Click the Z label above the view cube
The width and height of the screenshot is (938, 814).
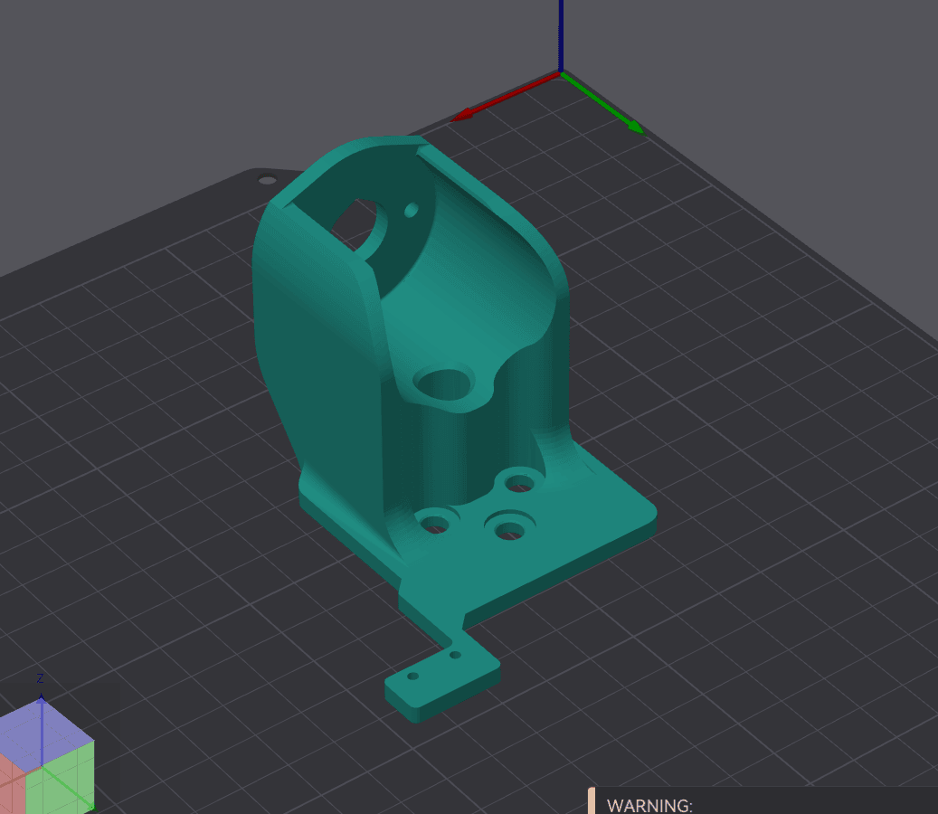40,678
